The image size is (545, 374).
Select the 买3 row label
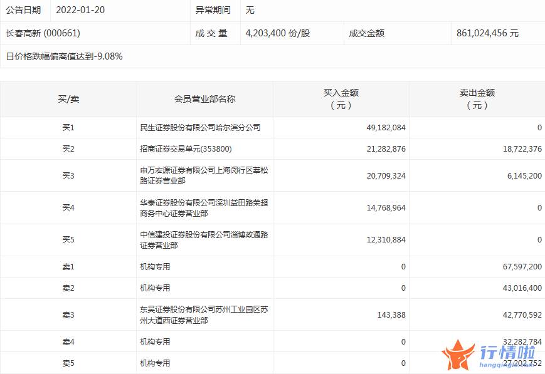[68, 175]
